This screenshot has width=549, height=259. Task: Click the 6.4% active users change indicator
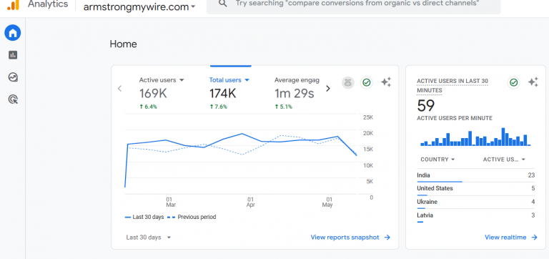(x=149, y=107)
